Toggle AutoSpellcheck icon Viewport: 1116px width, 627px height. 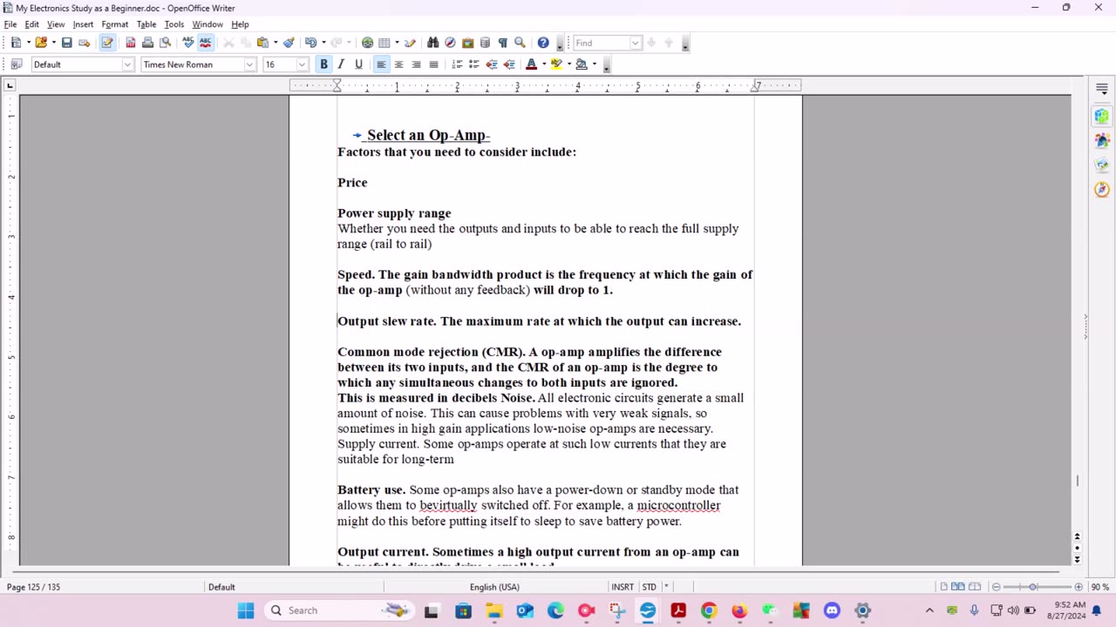(x=206, y=42)
